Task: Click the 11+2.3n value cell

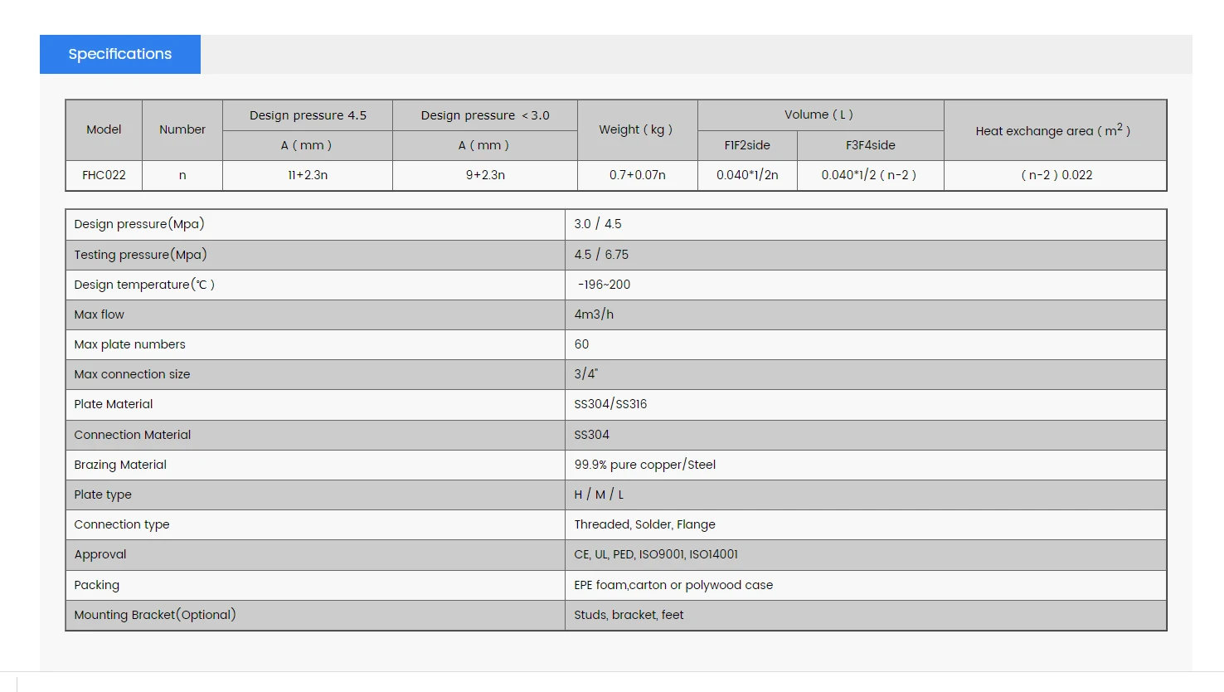Action: click(308, 175)
